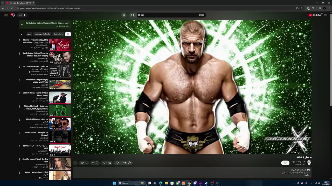The width and height of the screenshot is (332, 186).
Task: Open Discord from the taskbar
Action: [x=195, y=183]
